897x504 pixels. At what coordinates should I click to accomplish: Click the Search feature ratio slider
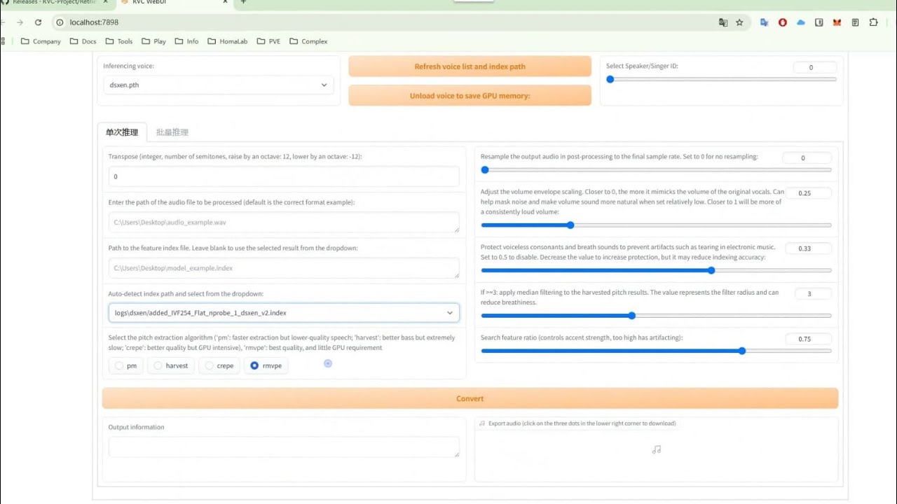click(x=656, y=351)
